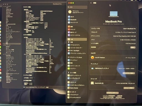Open Wi-Fi settings icon in sidebar
Screen dimensions: 142x106
click(69, 17)
